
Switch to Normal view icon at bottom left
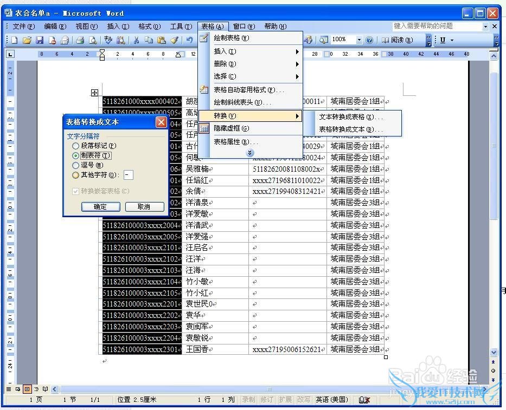[9, 389]
